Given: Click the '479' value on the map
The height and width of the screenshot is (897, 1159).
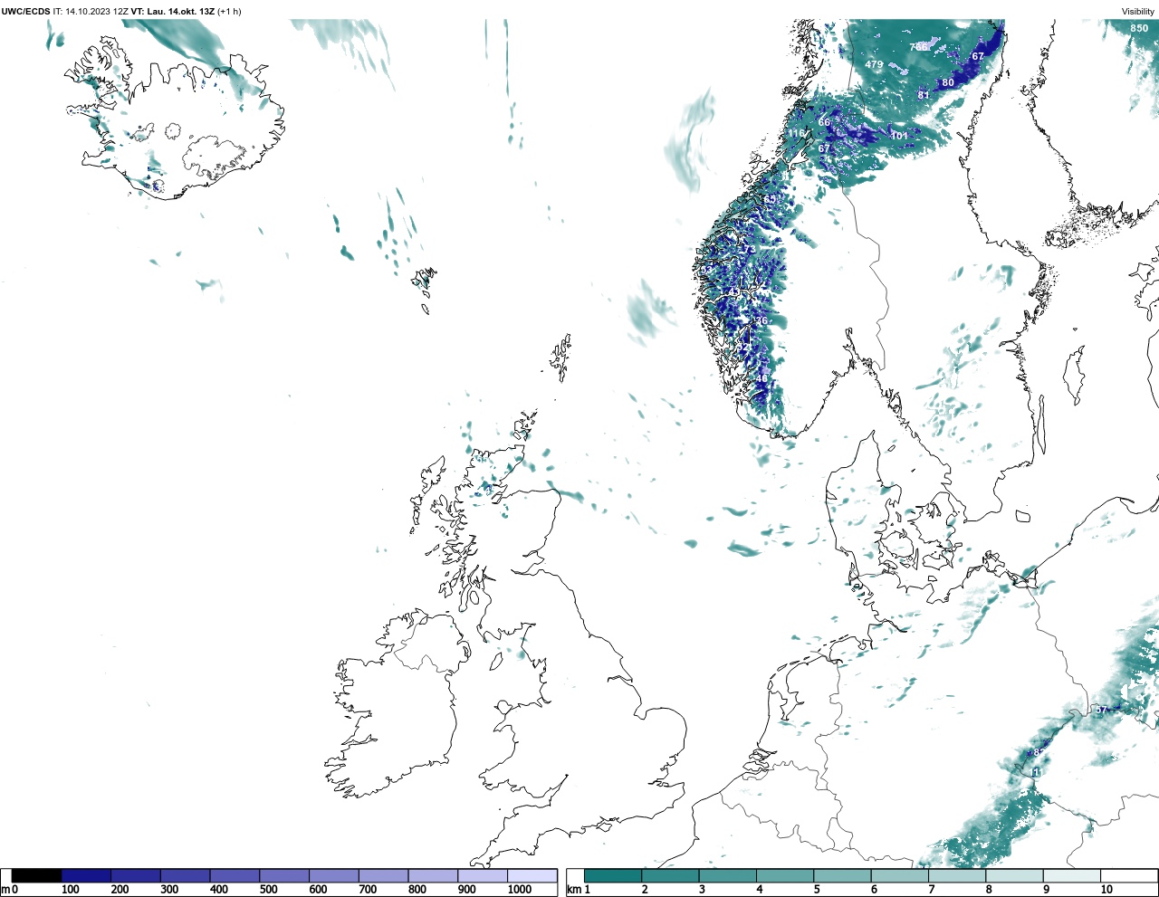Looking at the screenshot, I should 874,64.
